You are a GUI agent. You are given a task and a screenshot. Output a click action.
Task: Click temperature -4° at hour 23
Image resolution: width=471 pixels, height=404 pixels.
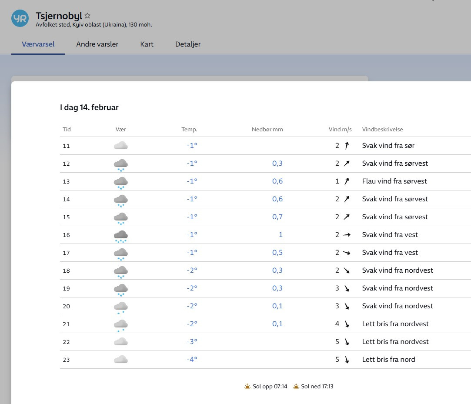click(x=192, y=359)
